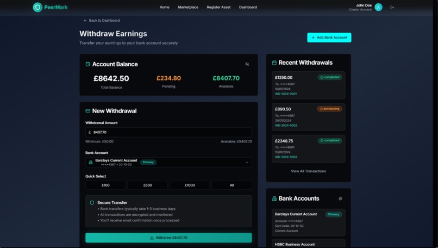Select the £100 quick amount
Image resolution: width=438 pixels, height=248 pixels.
105,185
